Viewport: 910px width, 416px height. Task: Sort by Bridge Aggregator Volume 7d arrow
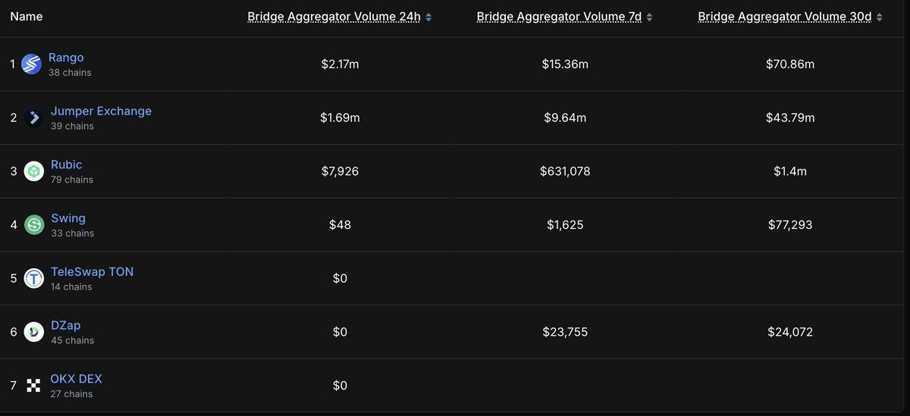pyautogui.click(x=649, y=17)
